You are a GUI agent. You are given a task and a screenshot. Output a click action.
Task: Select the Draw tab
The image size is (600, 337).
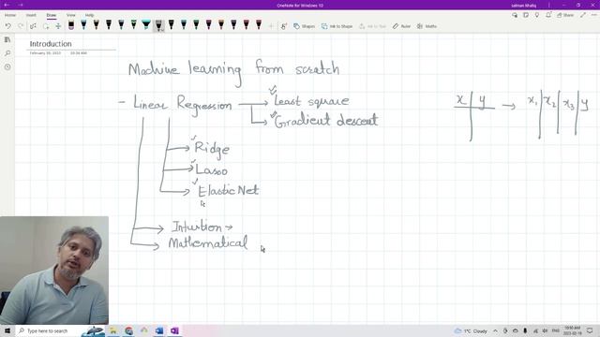[52, 15]
